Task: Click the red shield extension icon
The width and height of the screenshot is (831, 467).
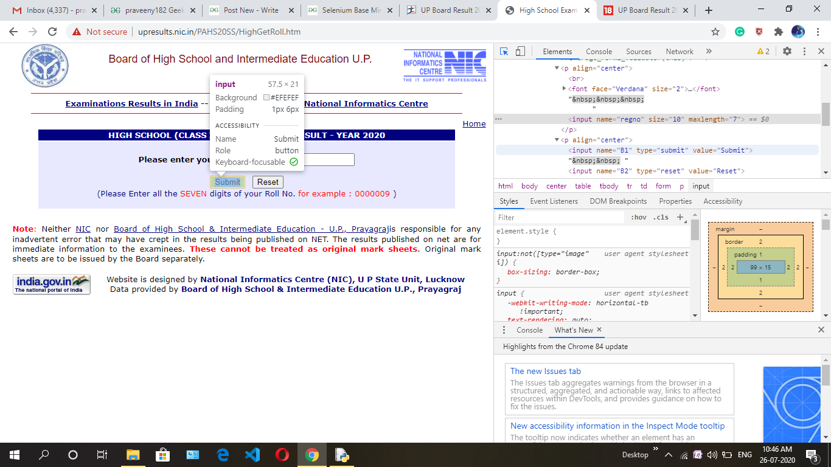Action: click(x=759, y=32)
